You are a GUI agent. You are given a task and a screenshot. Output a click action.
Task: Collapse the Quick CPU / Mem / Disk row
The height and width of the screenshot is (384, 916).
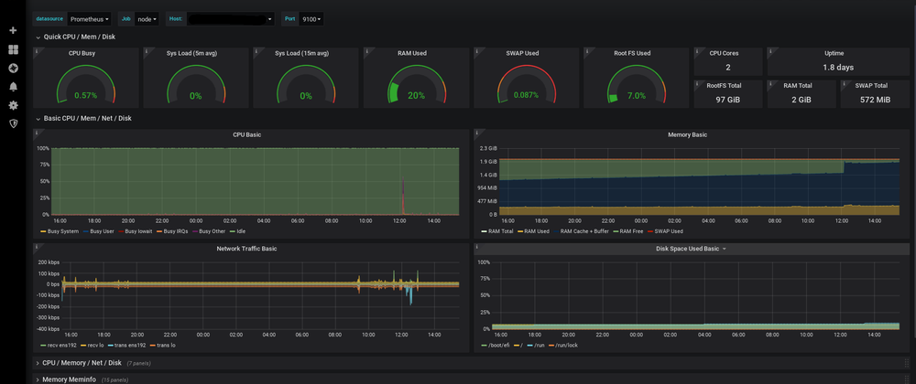click(x=79, y=37)
